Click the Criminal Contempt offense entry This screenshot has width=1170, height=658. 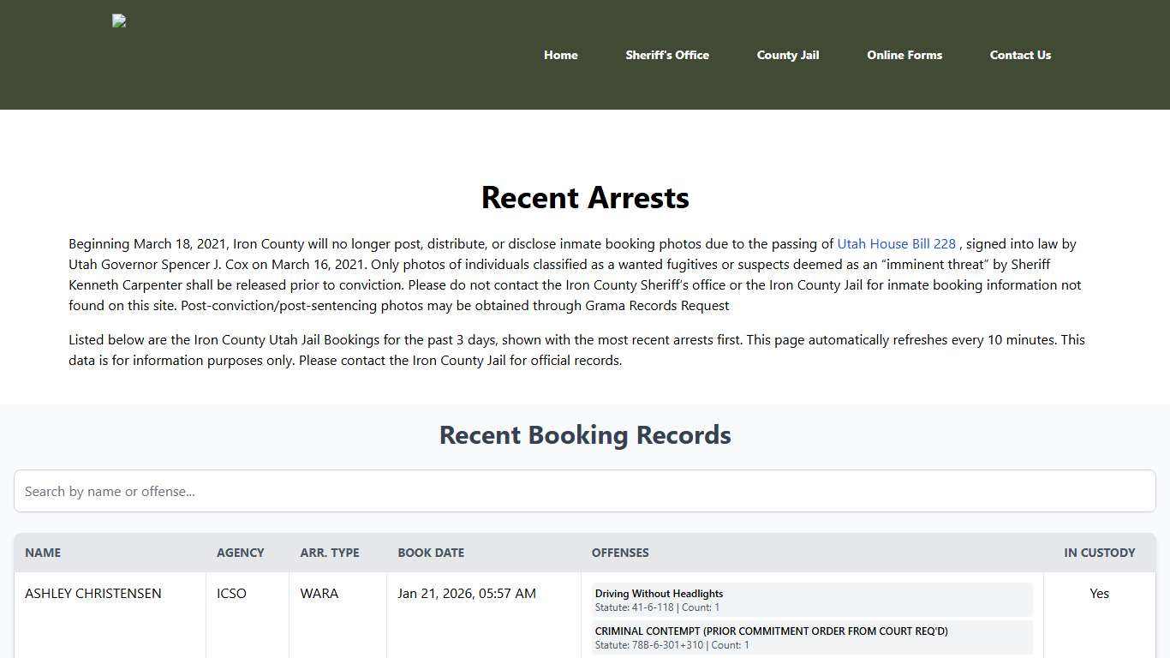coord(812,637)
